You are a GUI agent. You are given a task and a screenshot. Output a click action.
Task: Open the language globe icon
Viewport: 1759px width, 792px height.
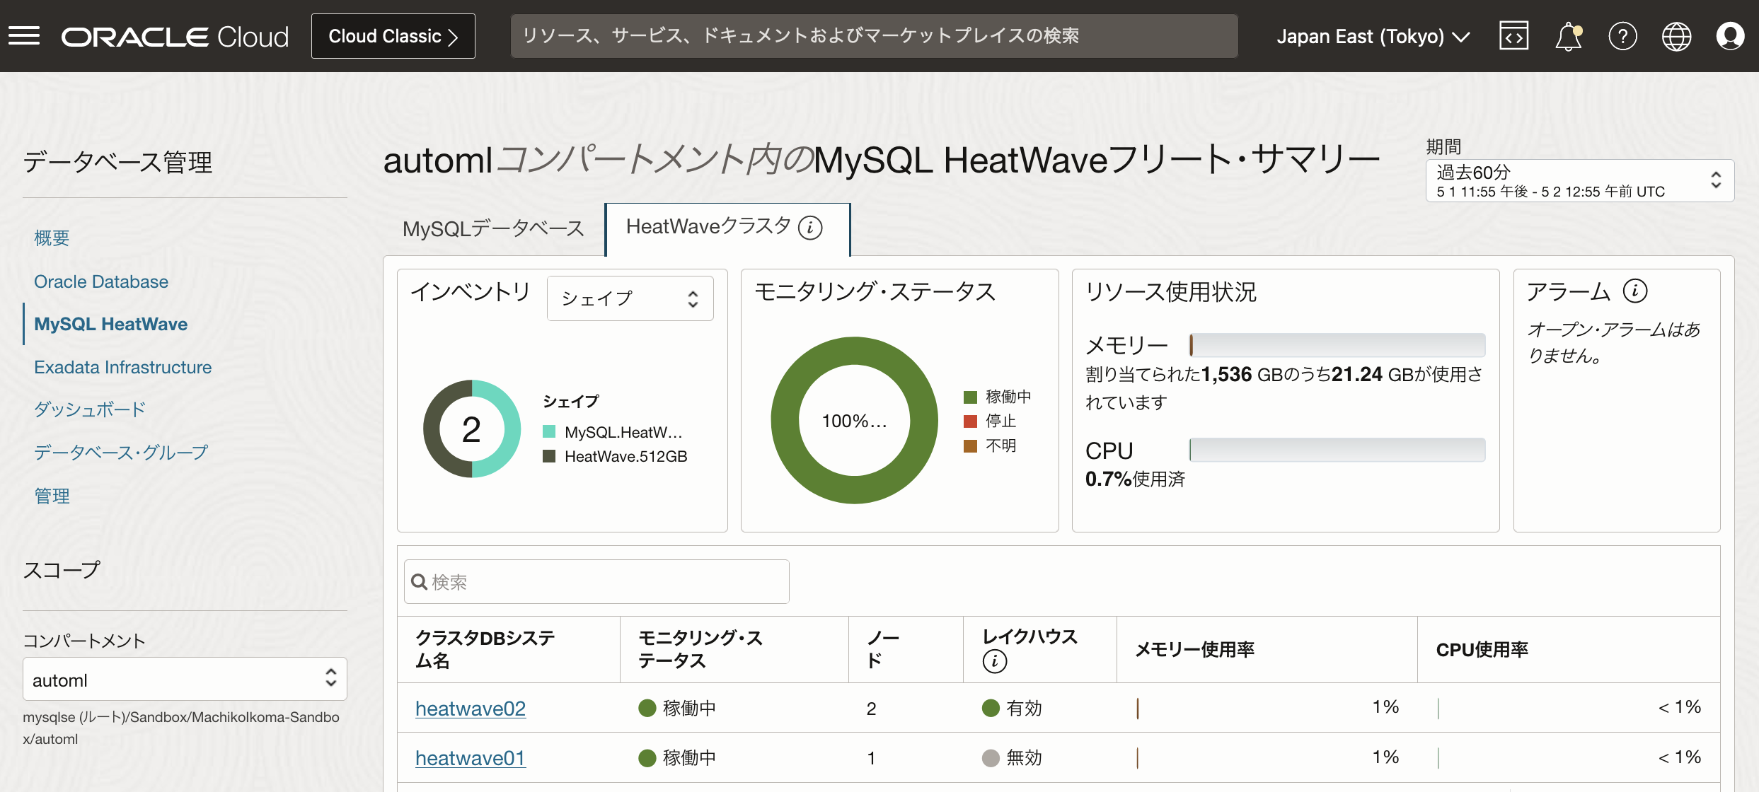pyautogui.click(x=1676, y=36)
